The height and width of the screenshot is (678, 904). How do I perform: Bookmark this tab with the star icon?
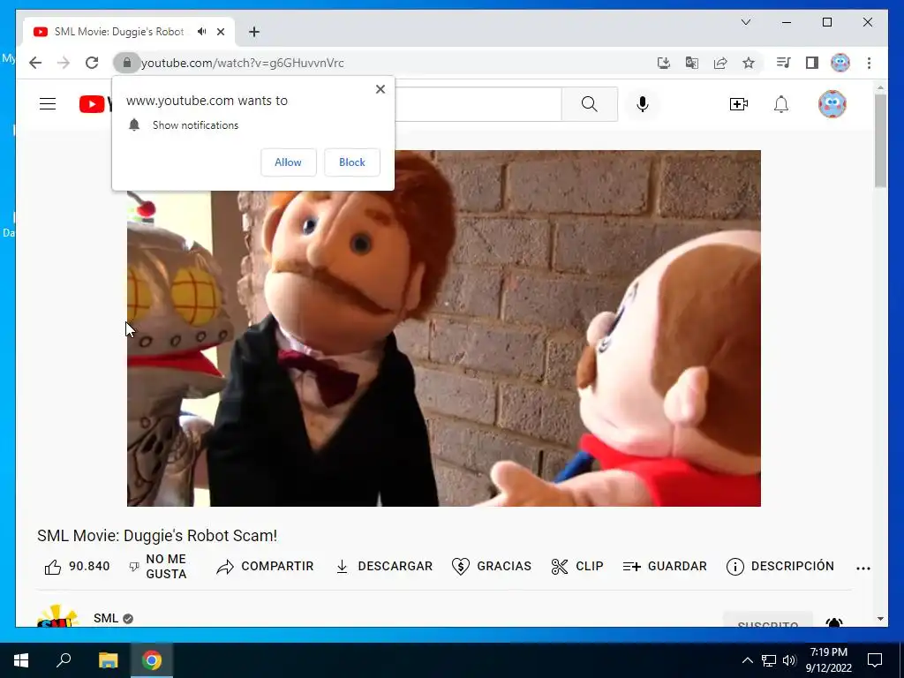749,63
